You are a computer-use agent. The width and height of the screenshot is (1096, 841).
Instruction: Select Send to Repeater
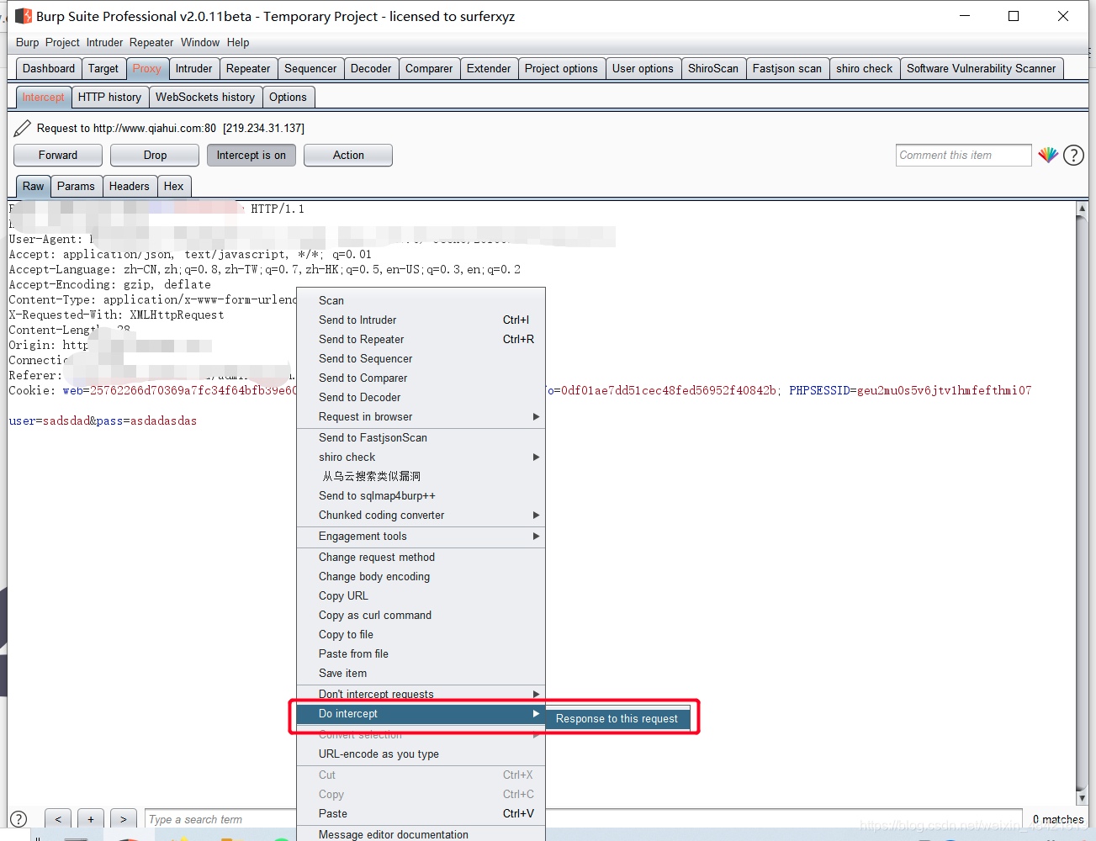click(421, 339)
